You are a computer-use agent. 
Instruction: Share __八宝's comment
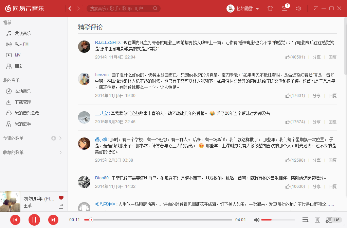pyautogui.click(x=316, y=122)
